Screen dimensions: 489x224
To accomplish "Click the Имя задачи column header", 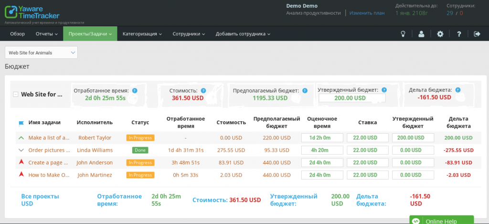I will 44,122.
